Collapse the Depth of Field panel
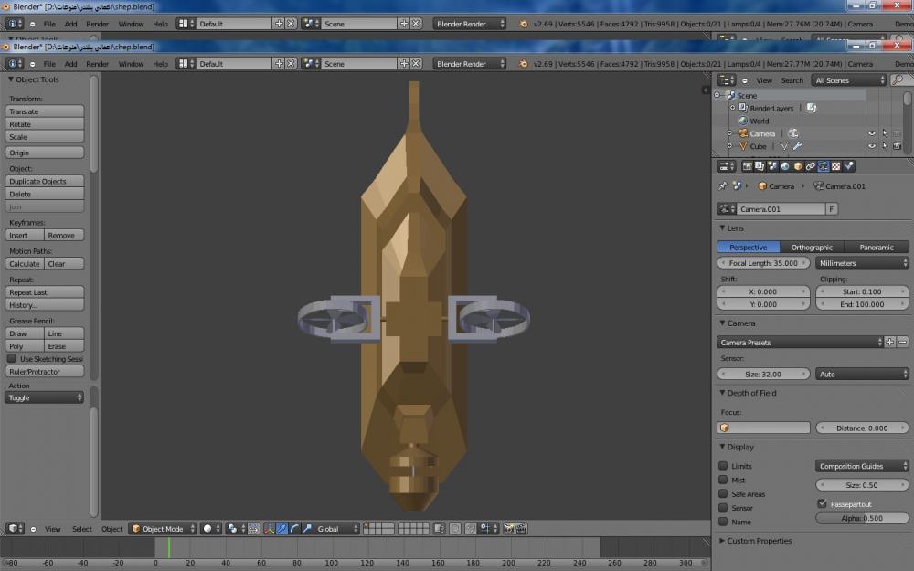The width and height of the screenshot is (914, 571). tap(751, 393)
